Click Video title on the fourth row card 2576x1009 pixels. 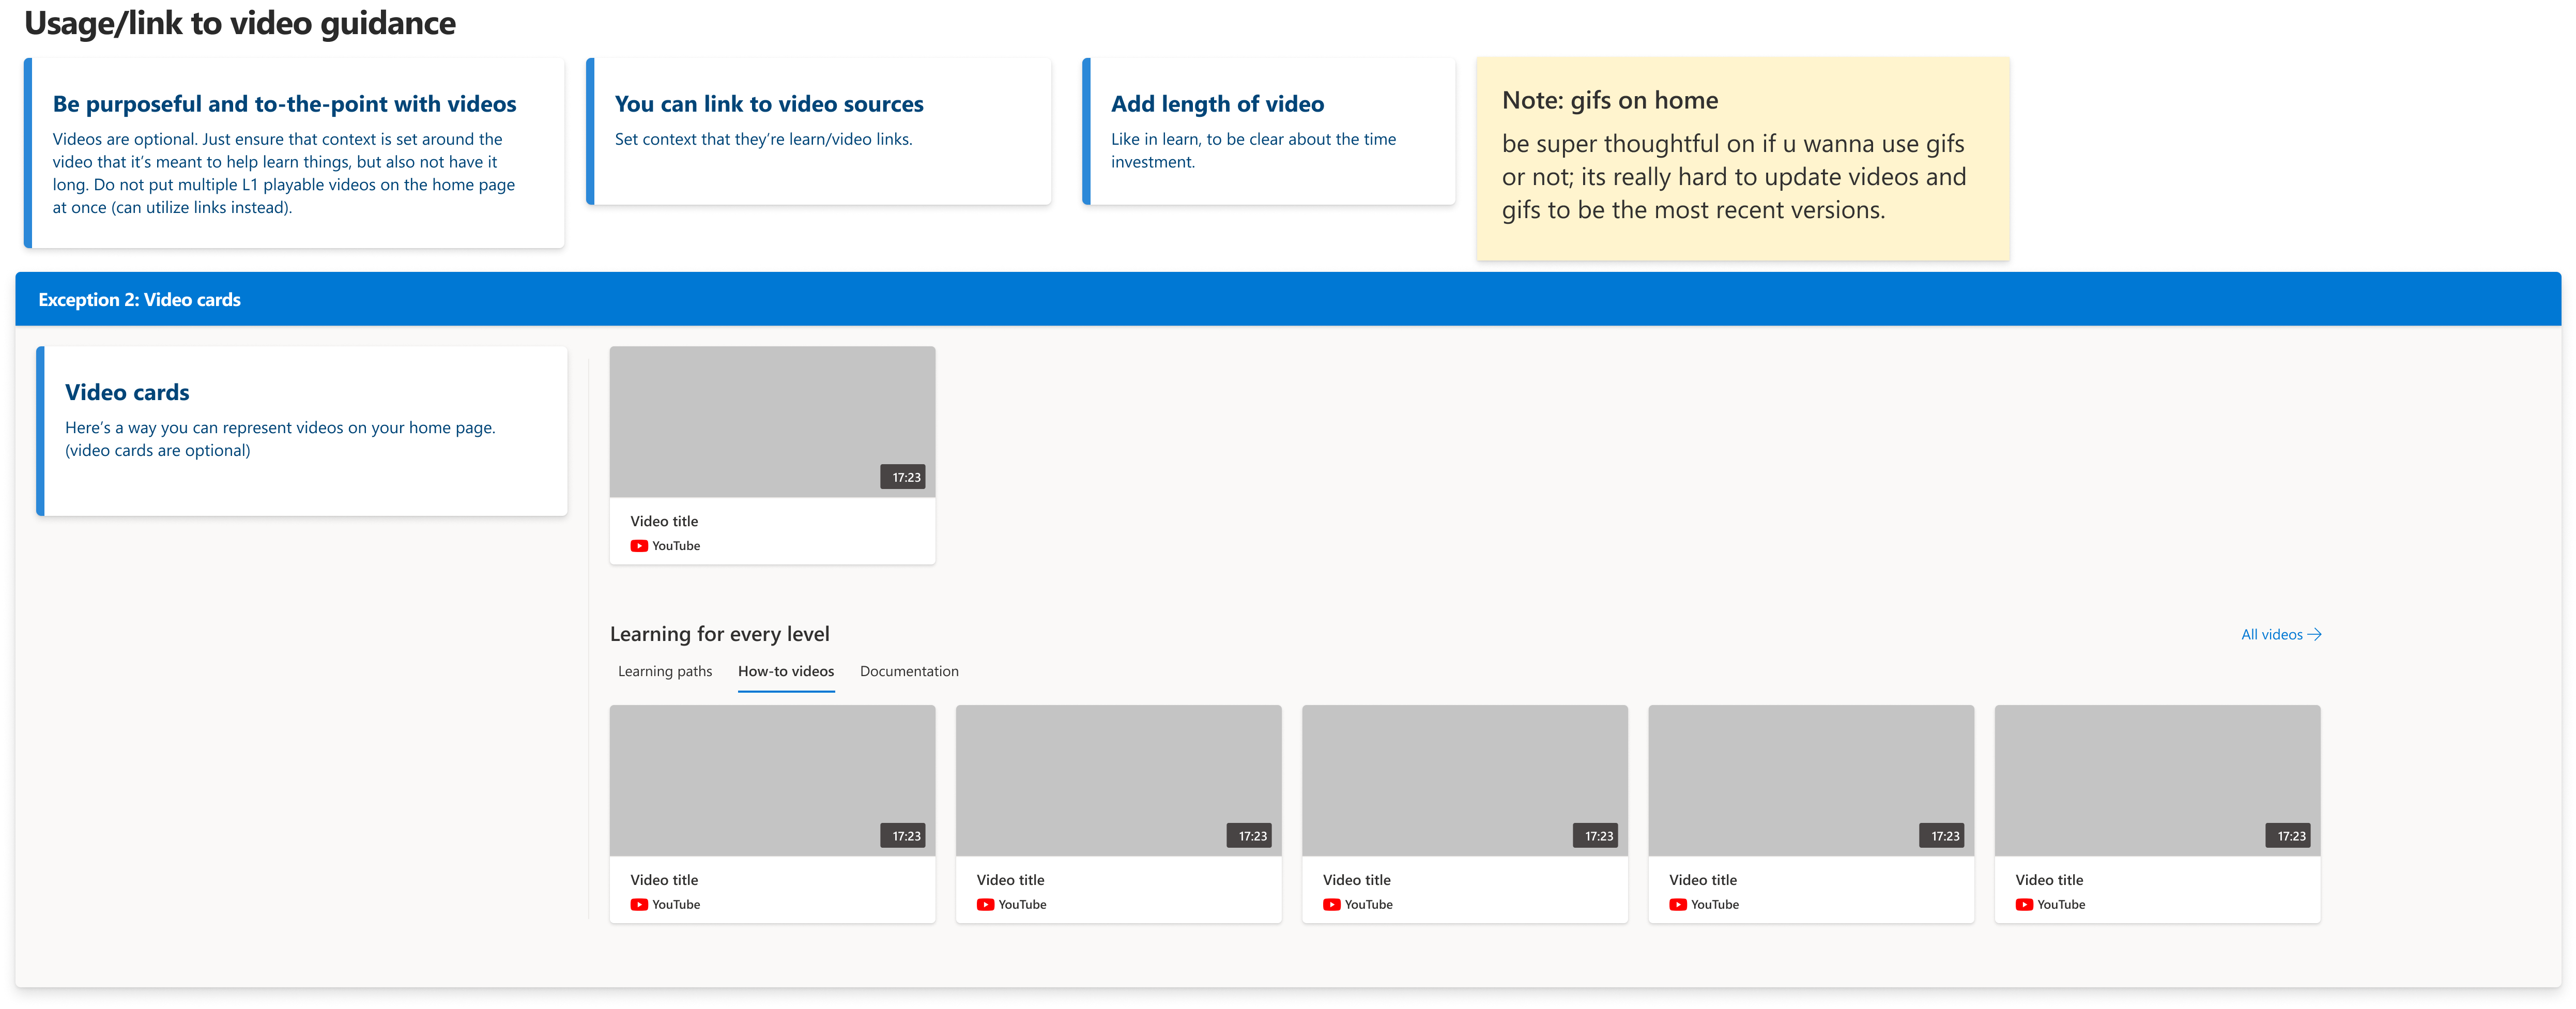1703,881
